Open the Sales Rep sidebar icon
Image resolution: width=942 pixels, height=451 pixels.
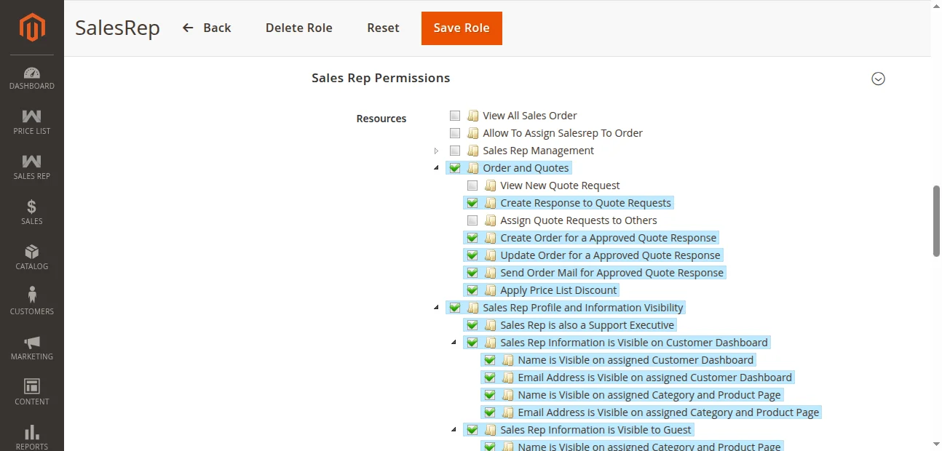tap(32, 162)
